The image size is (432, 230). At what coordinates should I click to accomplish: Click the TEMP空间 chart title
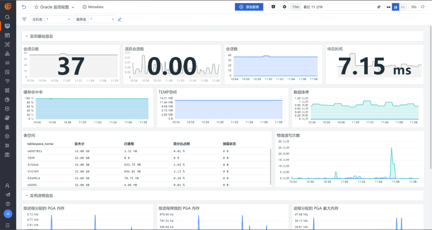coord(168,92)
